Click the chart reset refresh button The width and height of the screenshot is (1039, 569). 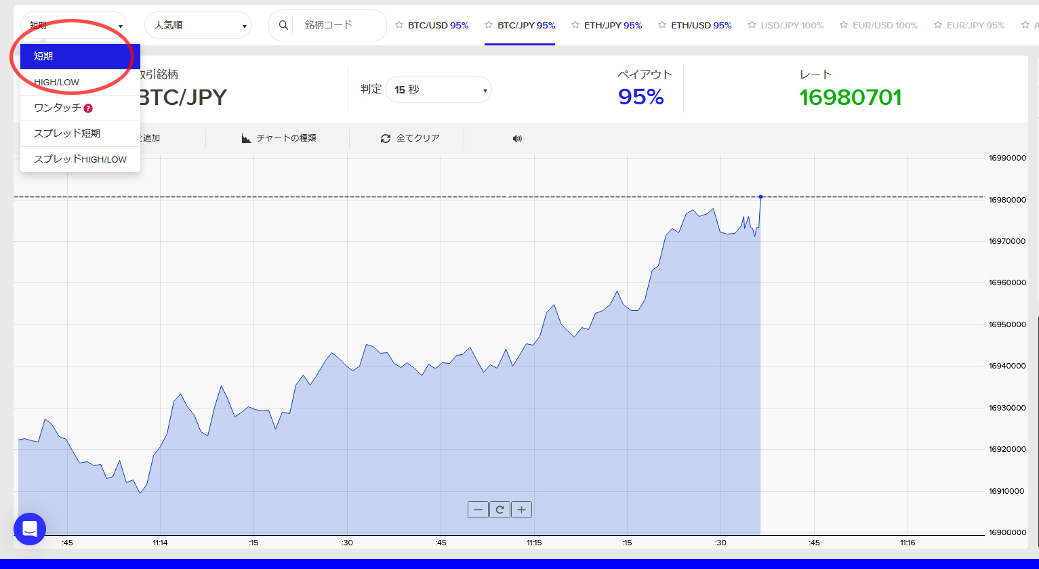click(x=500, y=510)
